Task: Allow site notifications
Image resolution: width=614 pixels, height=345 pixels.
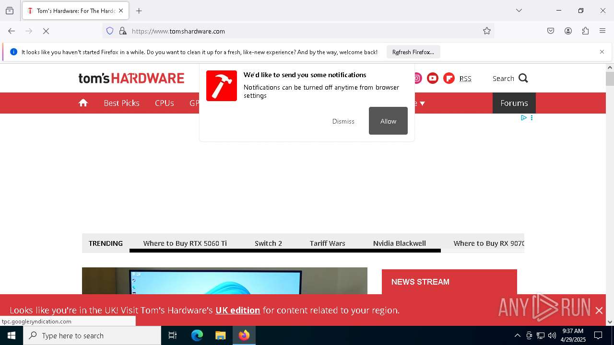Action: pos(388,121)
